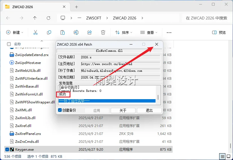Toggle the select-all checkbox by 名称

[x=9, y=44]
